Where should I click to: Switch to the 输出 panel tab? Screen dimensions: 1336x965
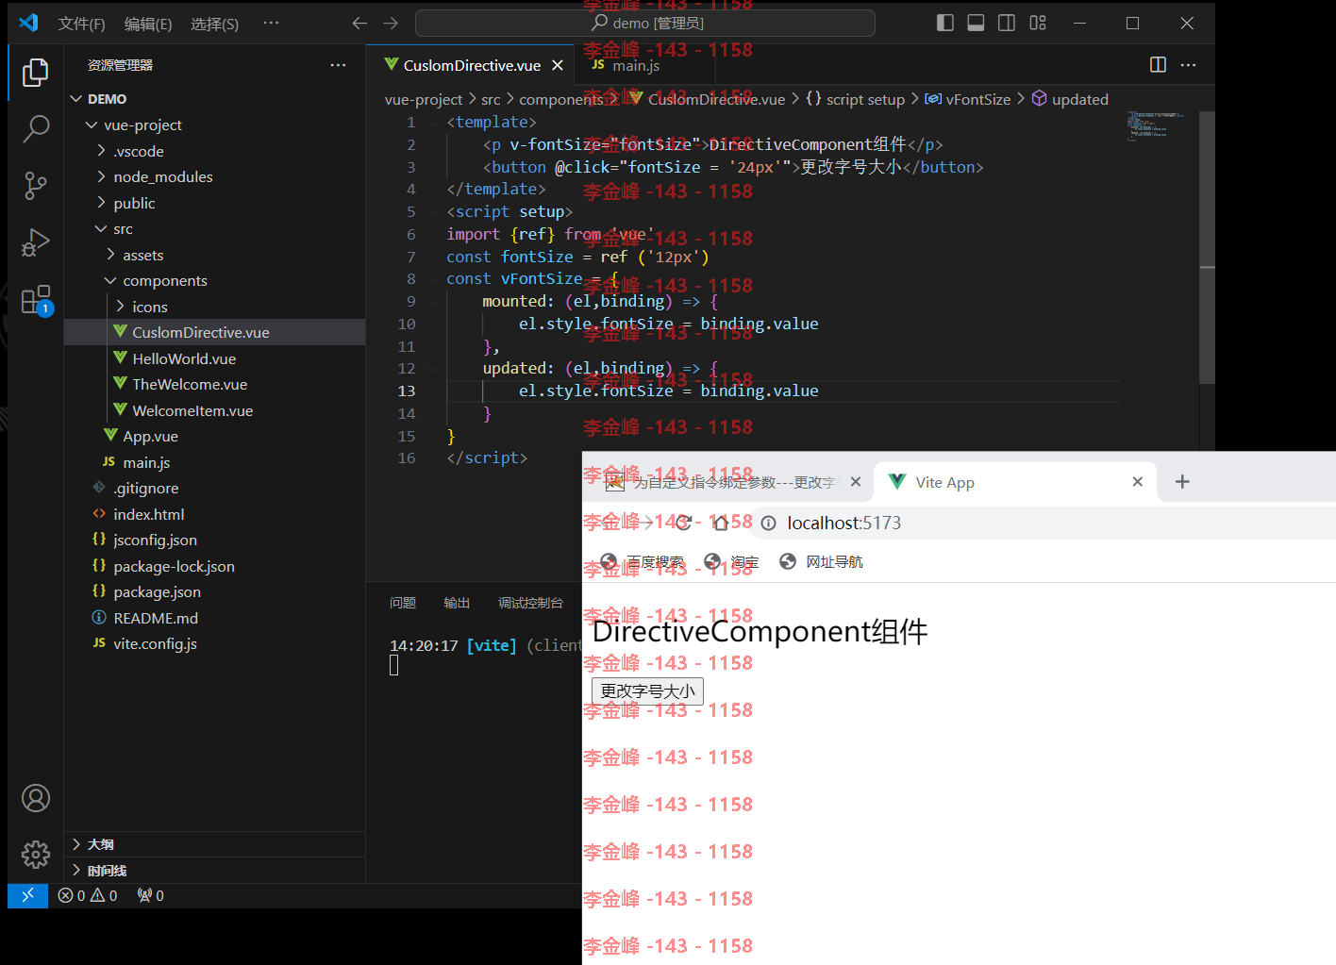coord(457,603)
